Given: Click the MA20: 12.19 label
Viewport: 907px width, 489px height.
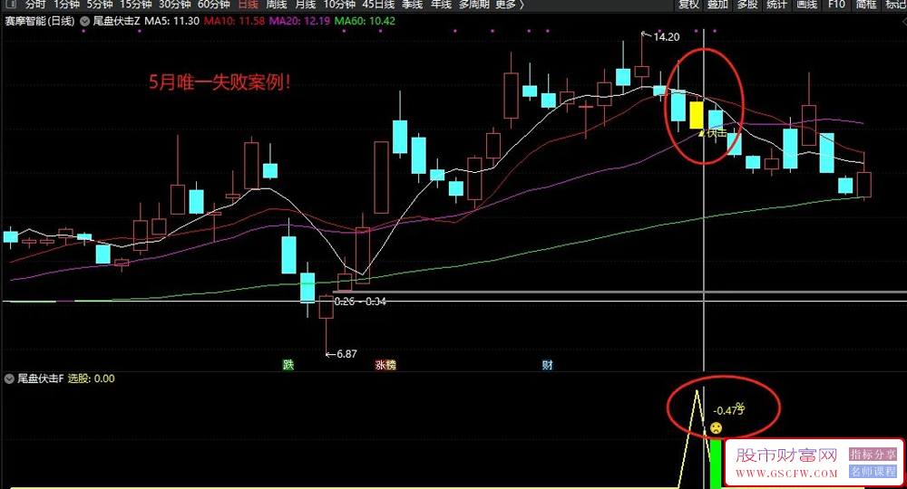Looking at the screenshot, I should [x=299, y=21].
